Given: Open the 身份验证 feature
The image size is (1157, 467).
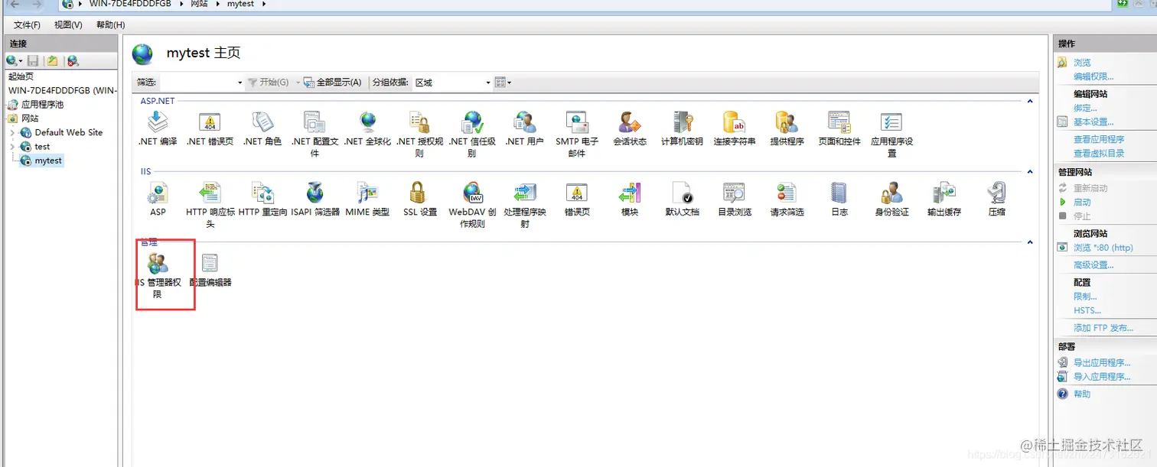Looking at the screenshot, I should pyautogui.click(x=891, y=199).
